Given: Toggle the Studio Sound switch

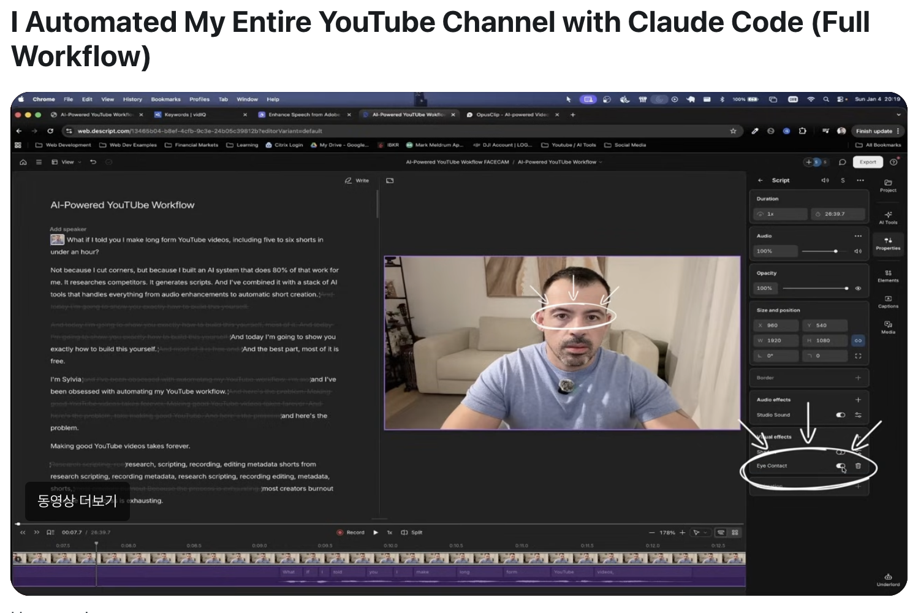Looking at the screenshot, I should (x=841, y=415).
